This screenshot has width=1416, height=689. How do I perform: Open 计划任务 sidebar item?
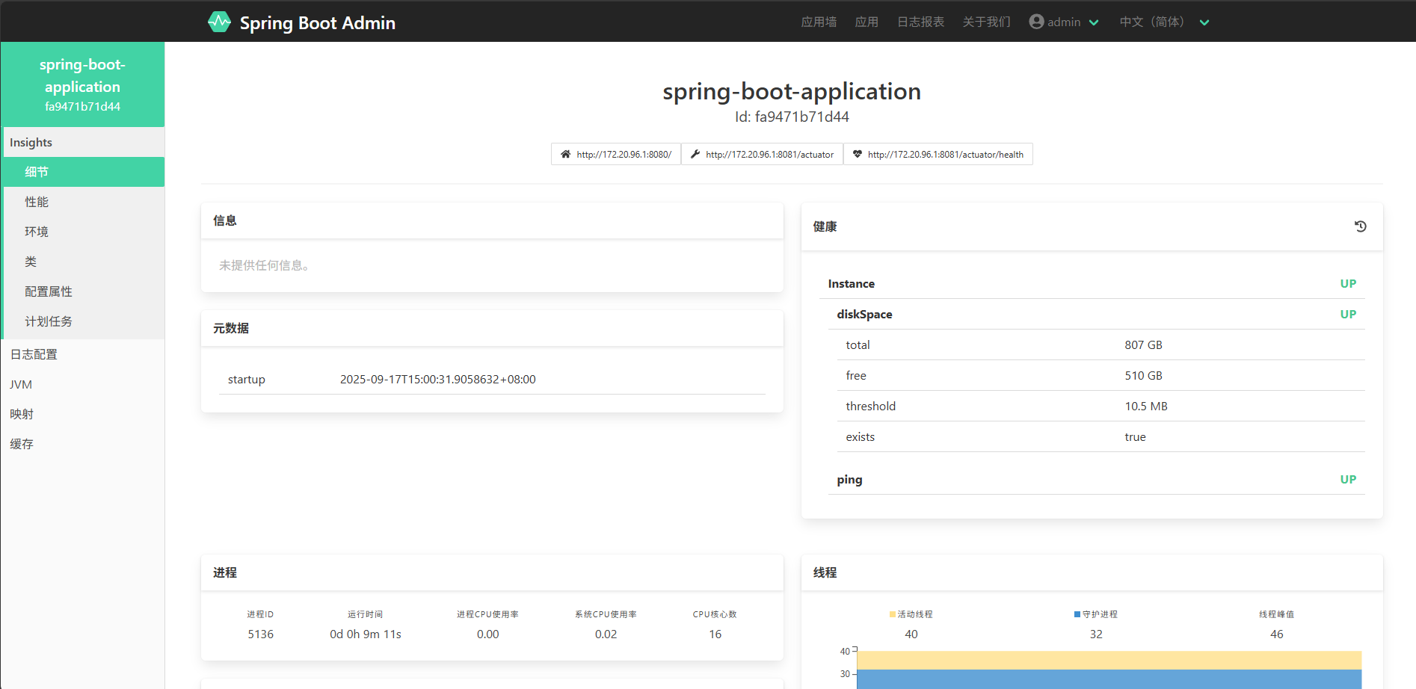(x=84, y=321)
